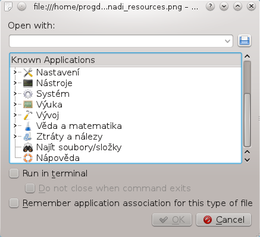Enable Run in terminal checkbox
This screenshot has width=260, height=237.
pyautogui.click(x=14, y=173)
